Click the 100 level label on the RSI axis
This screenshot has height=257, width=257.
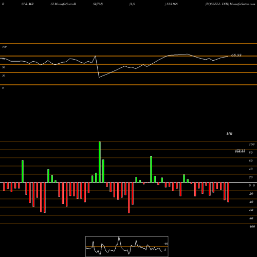coord(4,47)
